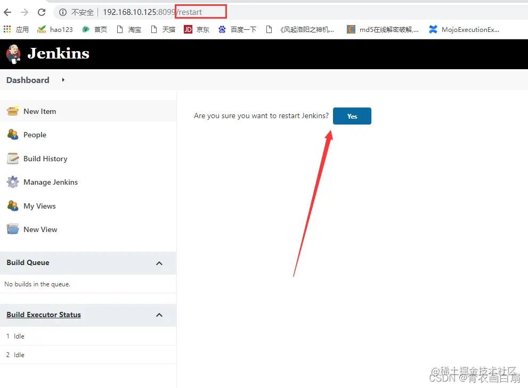Click executor 2 Idle row
The image size is (528, 388).
pyautogui.click(x=88, y=354)
